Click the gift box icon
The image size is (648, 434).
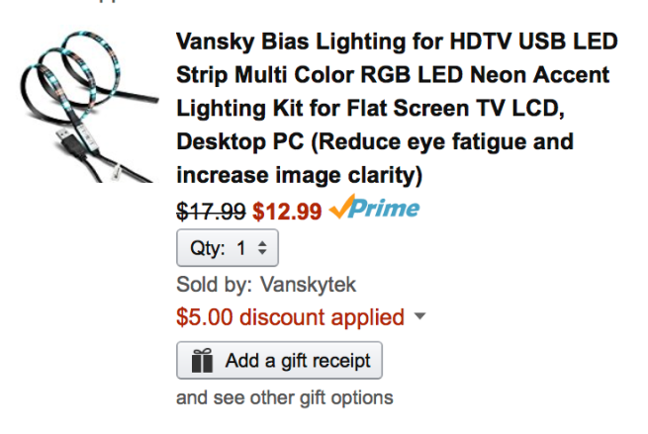[202, 361]
